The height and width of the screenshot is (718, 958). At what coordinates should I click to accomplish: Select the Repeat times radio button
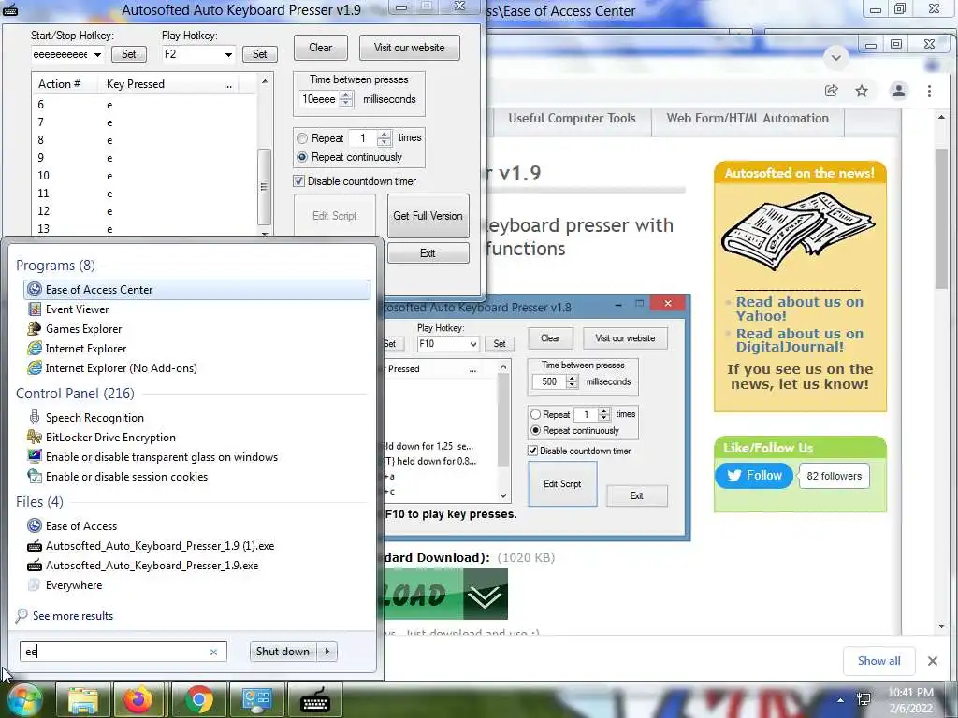coord(302,138)
